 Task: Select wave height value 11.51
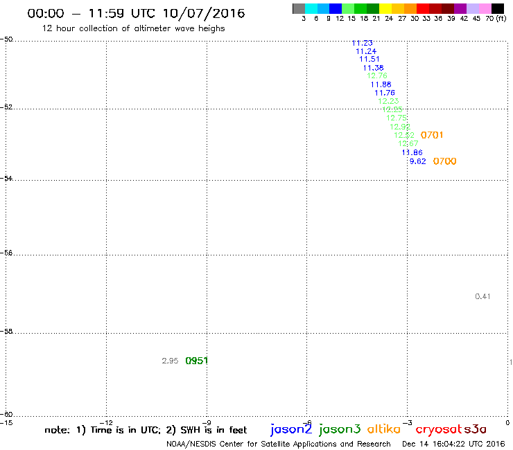point(369,59)
